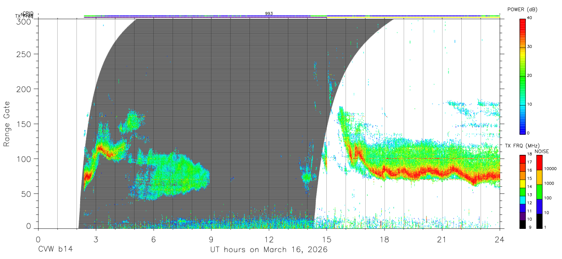Click the 24 tick on UT hours axis
The height and width of the screenshot is (259, 562).
pos(500,239)
